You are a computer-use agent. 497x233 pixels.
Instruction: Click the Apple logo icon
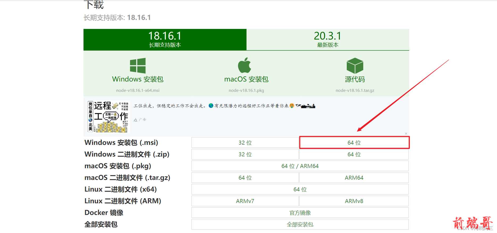click(245, 65)
